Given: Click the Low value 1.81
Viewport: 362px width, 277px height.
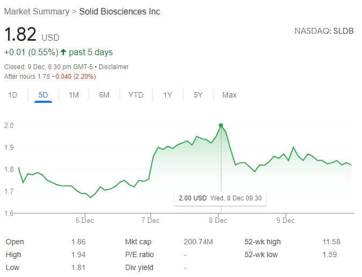Looking at the screenshot, I should (78, 267).
